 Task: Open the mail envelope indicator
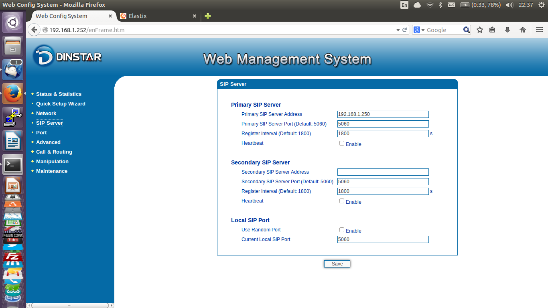(451, 5)
